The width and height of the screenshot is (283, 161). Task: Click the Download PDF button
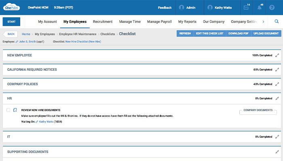click(238, 34)
